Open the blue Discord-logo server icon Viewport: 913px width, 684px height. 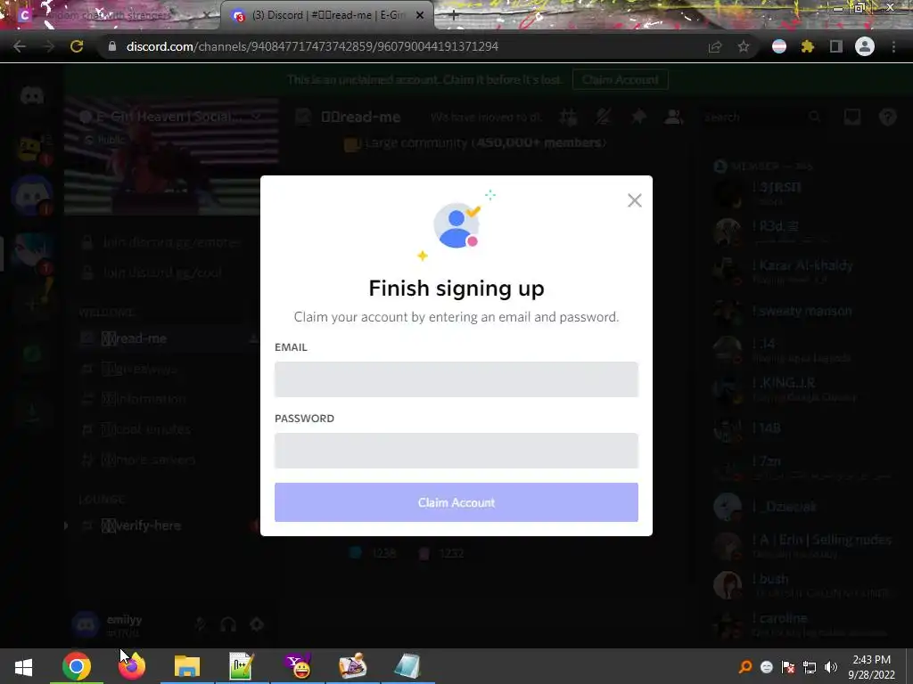click(32, 196)
